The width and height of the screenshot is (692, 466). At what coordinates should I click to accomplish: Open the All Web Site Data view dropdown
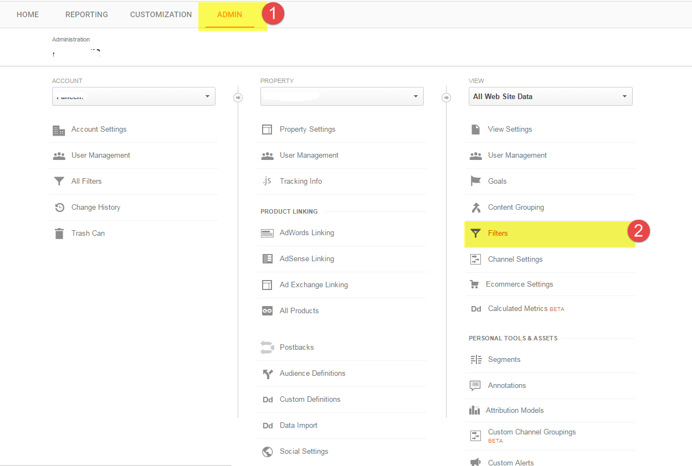point(550,96)
